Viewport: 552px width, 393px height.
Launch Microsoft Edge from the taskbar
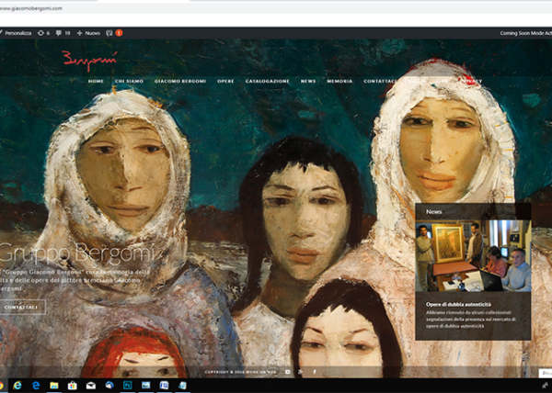36,386
